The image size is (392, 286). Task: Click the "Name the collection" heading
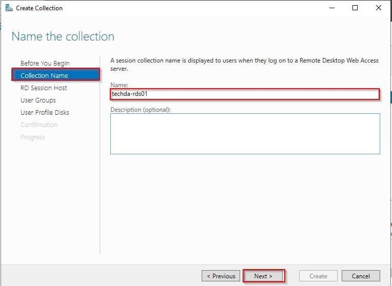pyautogui.click(x=63, y=36)
